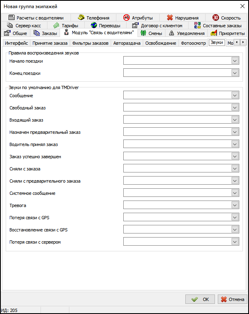Open the Нарушения tab with red cross icon
The image size is (249, 314).
click(x=170, y=18)
